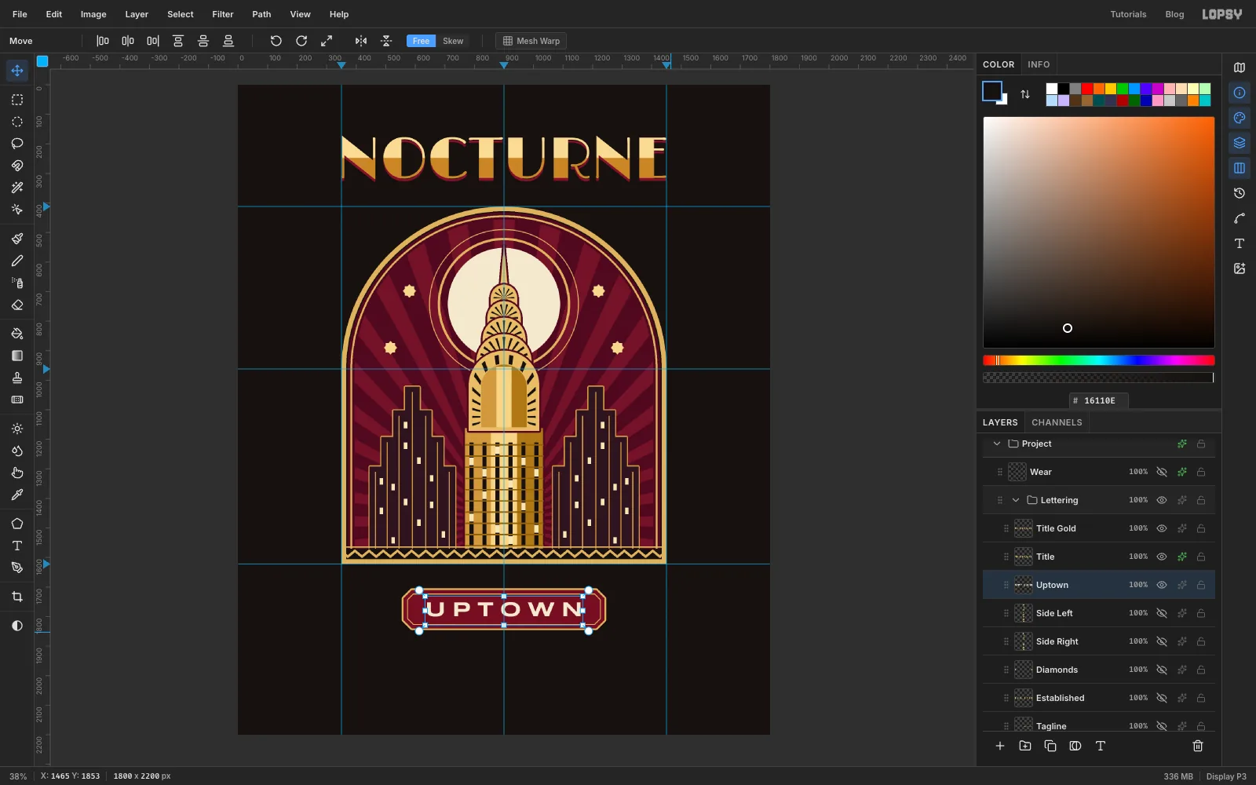
Task: Toggle the lock on the Title layer
Action: click(x=1201, y=557)
